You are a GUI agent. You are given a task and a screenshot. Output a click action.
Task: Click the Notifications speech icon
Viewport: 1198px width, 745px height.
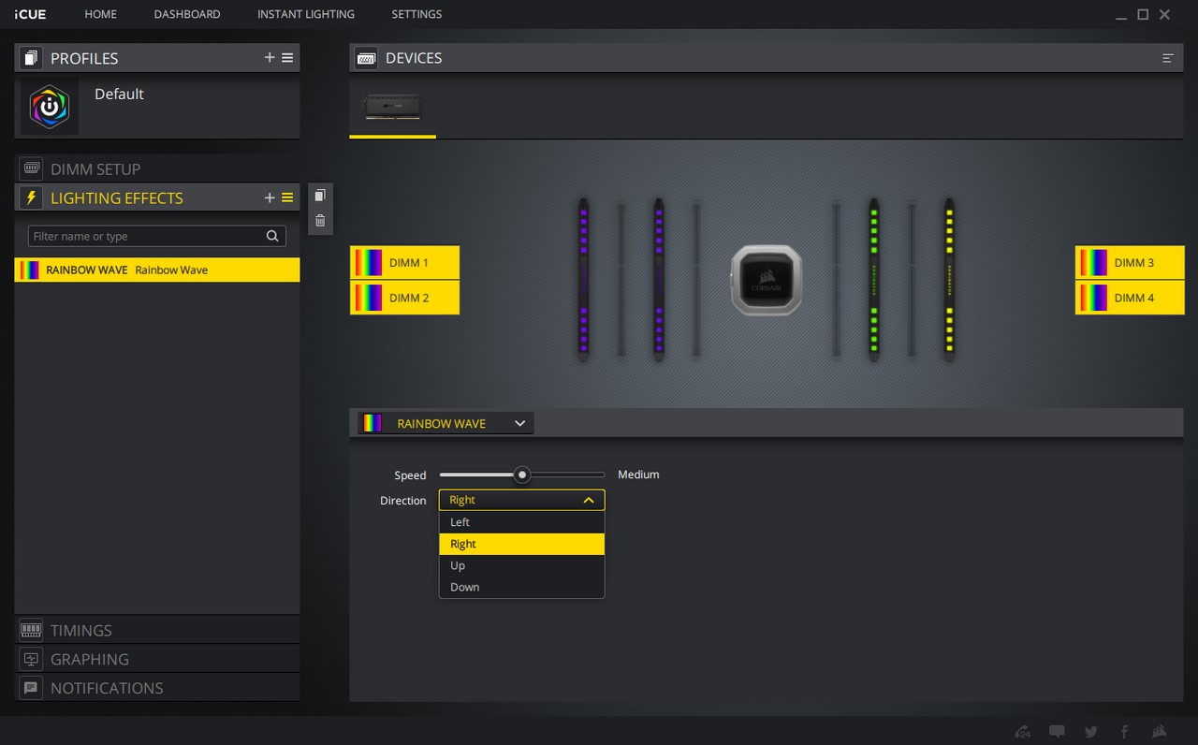click(31, 688)
